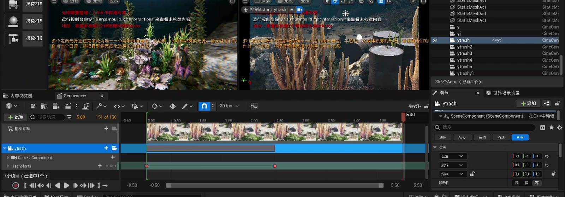Add a section to the camera cuts track
This screenshot has width=565, height=197.
click(106, 129)
